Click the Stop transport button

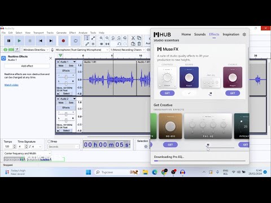[x=30, y=41]
